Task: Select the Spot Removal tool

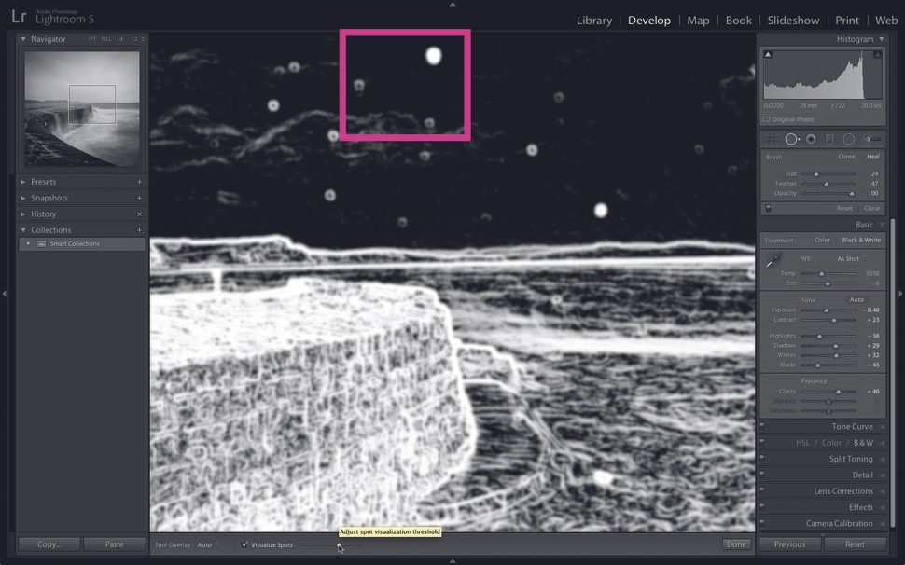Action: pyautogui.click(x=792, y=138)
